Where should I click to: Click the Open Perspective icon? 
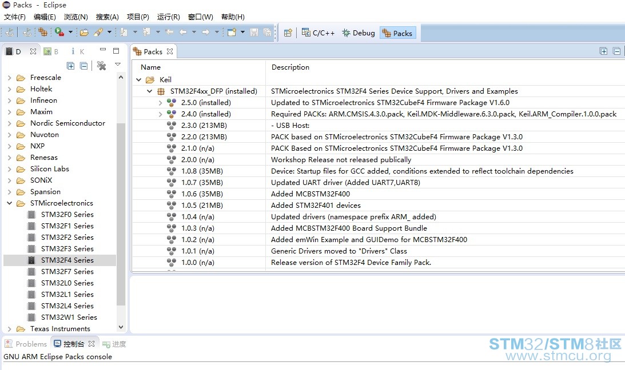pos(288,33)
